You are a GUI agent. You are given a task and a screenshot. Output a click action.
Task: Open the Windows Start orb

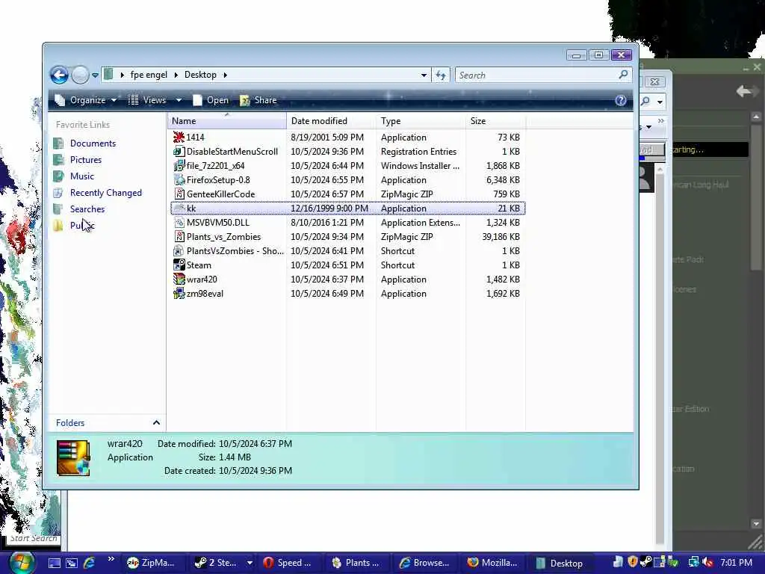pyautogui.click(x=20, y=563)
